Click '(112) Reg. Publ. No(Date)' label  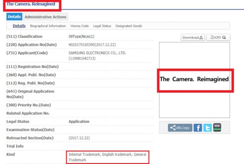[30, 83]
